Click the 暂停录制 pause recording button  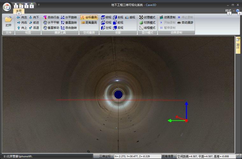pyautogui.click(x=167, y=28)
